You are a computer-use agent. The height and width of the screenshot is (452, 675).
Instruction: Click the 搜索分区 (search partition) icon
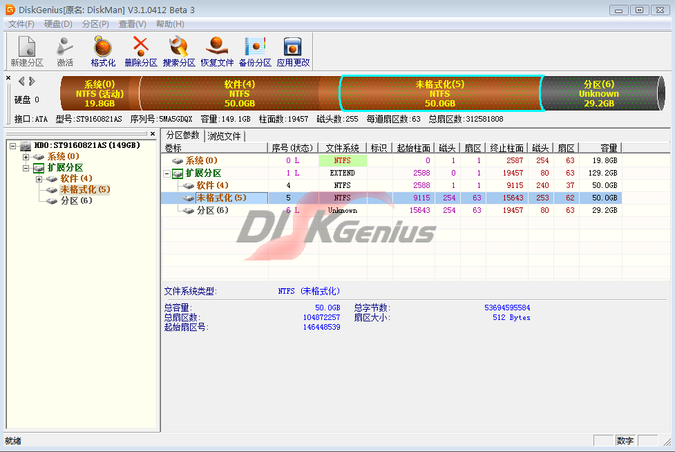pos(179,51)
